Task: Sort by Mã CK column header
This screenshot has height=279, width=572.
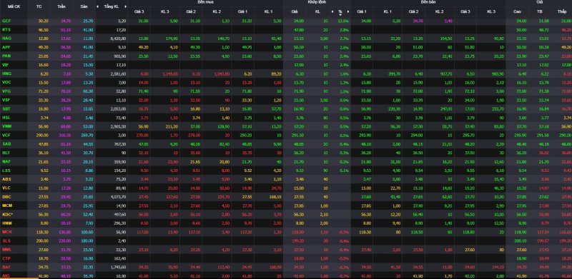Action: (x=7, y=6)
